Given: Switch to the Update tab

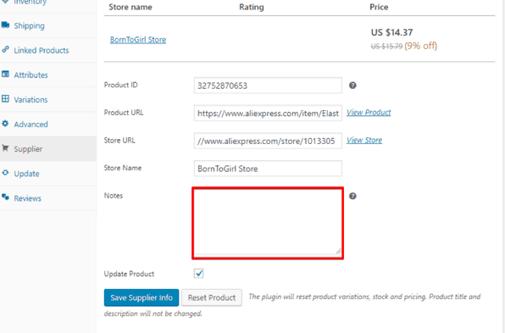Looking at the screenshot, I should coord(48,174).
